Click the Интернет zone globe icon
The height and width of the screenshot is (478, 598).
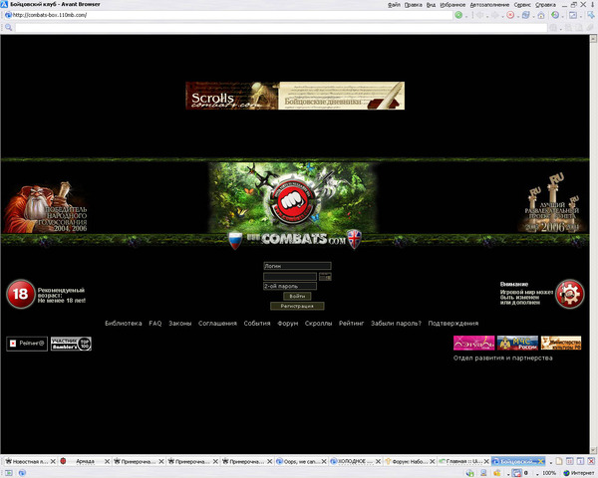(x=566, y=473)
